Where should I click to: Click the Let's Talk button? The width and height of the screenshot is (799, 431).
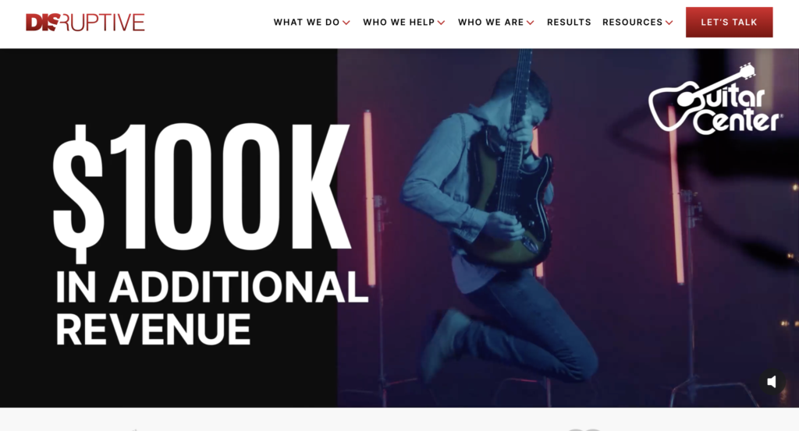click(730, 22)
